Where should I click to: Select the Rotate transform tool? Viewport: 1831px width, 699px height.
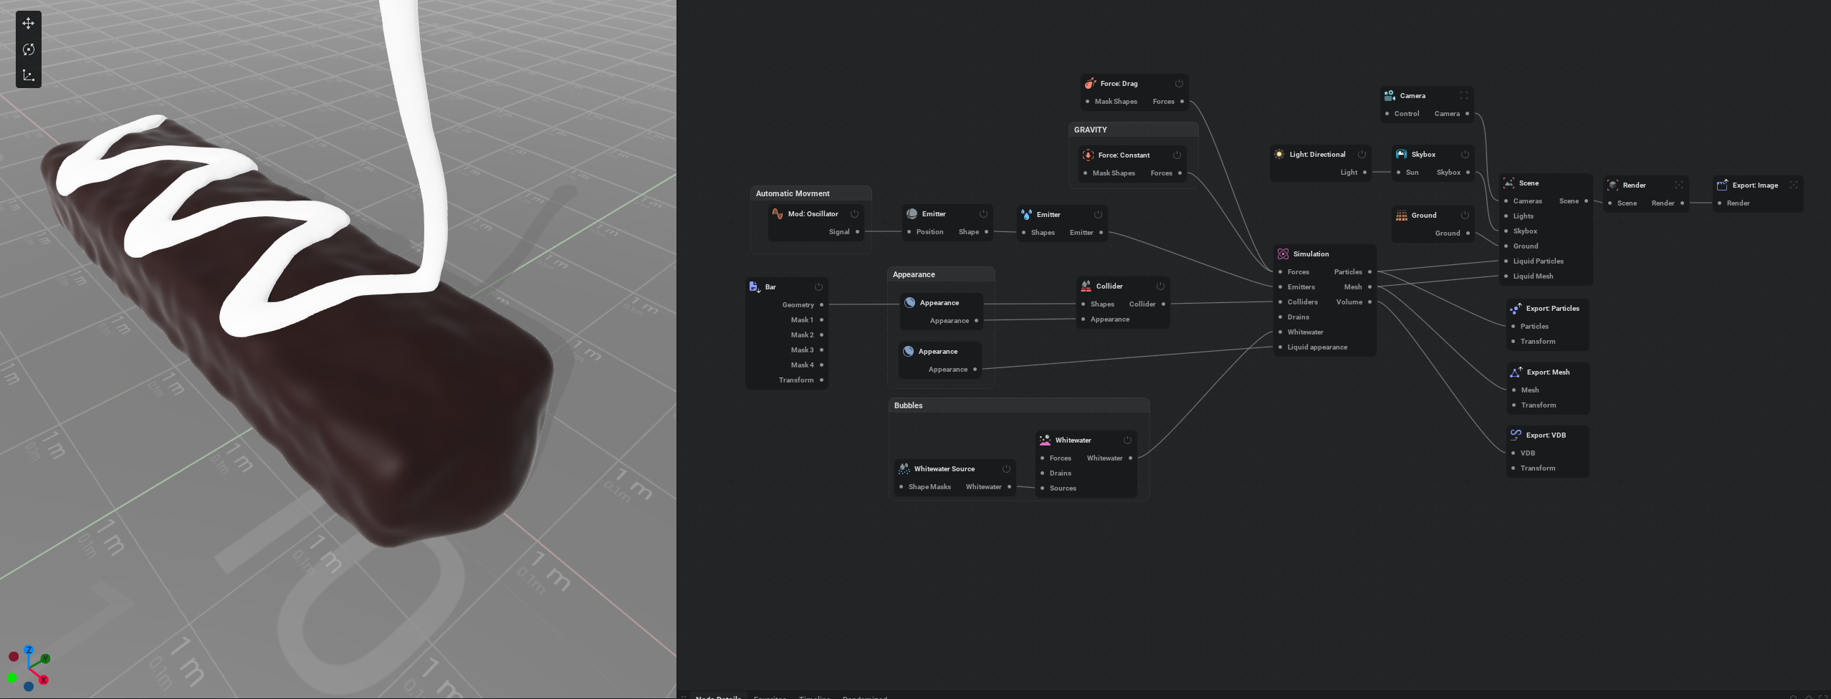[28, 49]
